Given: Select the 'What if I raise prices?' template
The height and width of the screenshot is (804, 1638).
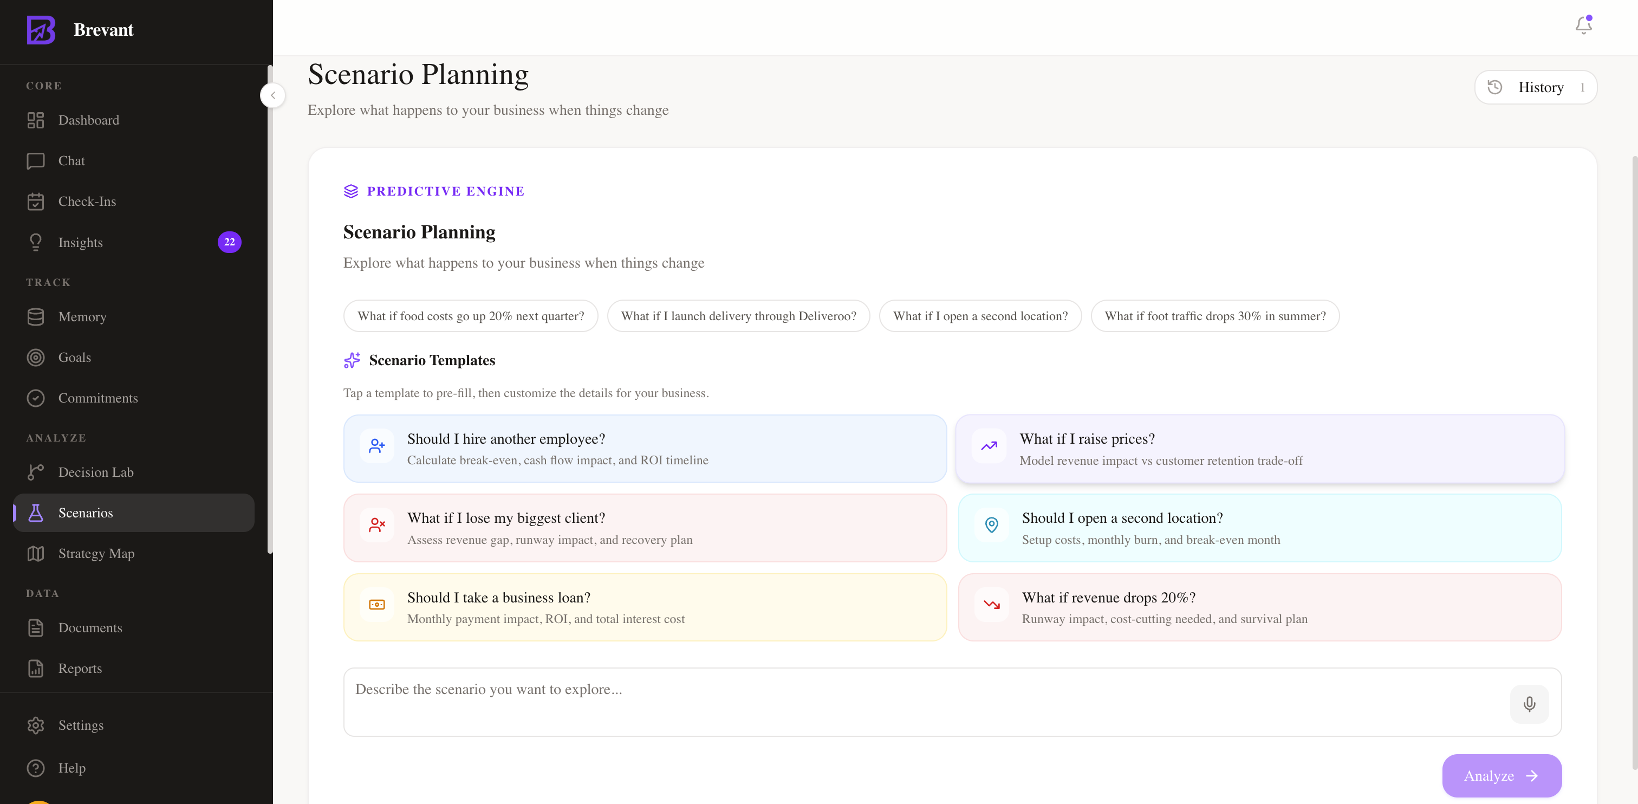Looking at the screenshot, I should pyautogui.click(x=1259, y=449).
